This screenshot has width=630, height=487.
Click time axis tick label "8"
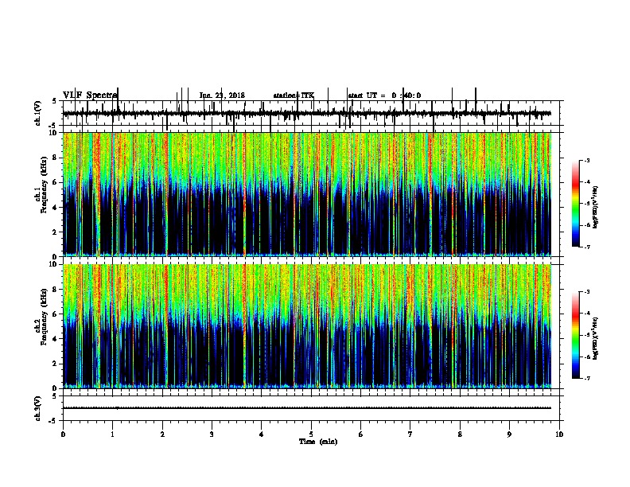click(460, 434)
